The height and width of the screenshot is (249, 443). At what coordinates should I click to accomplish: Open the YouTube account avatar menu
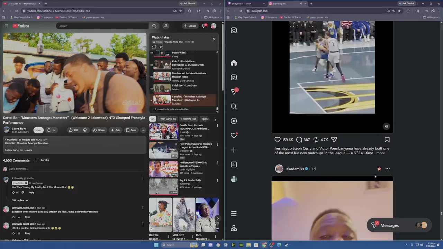(214, 26)
